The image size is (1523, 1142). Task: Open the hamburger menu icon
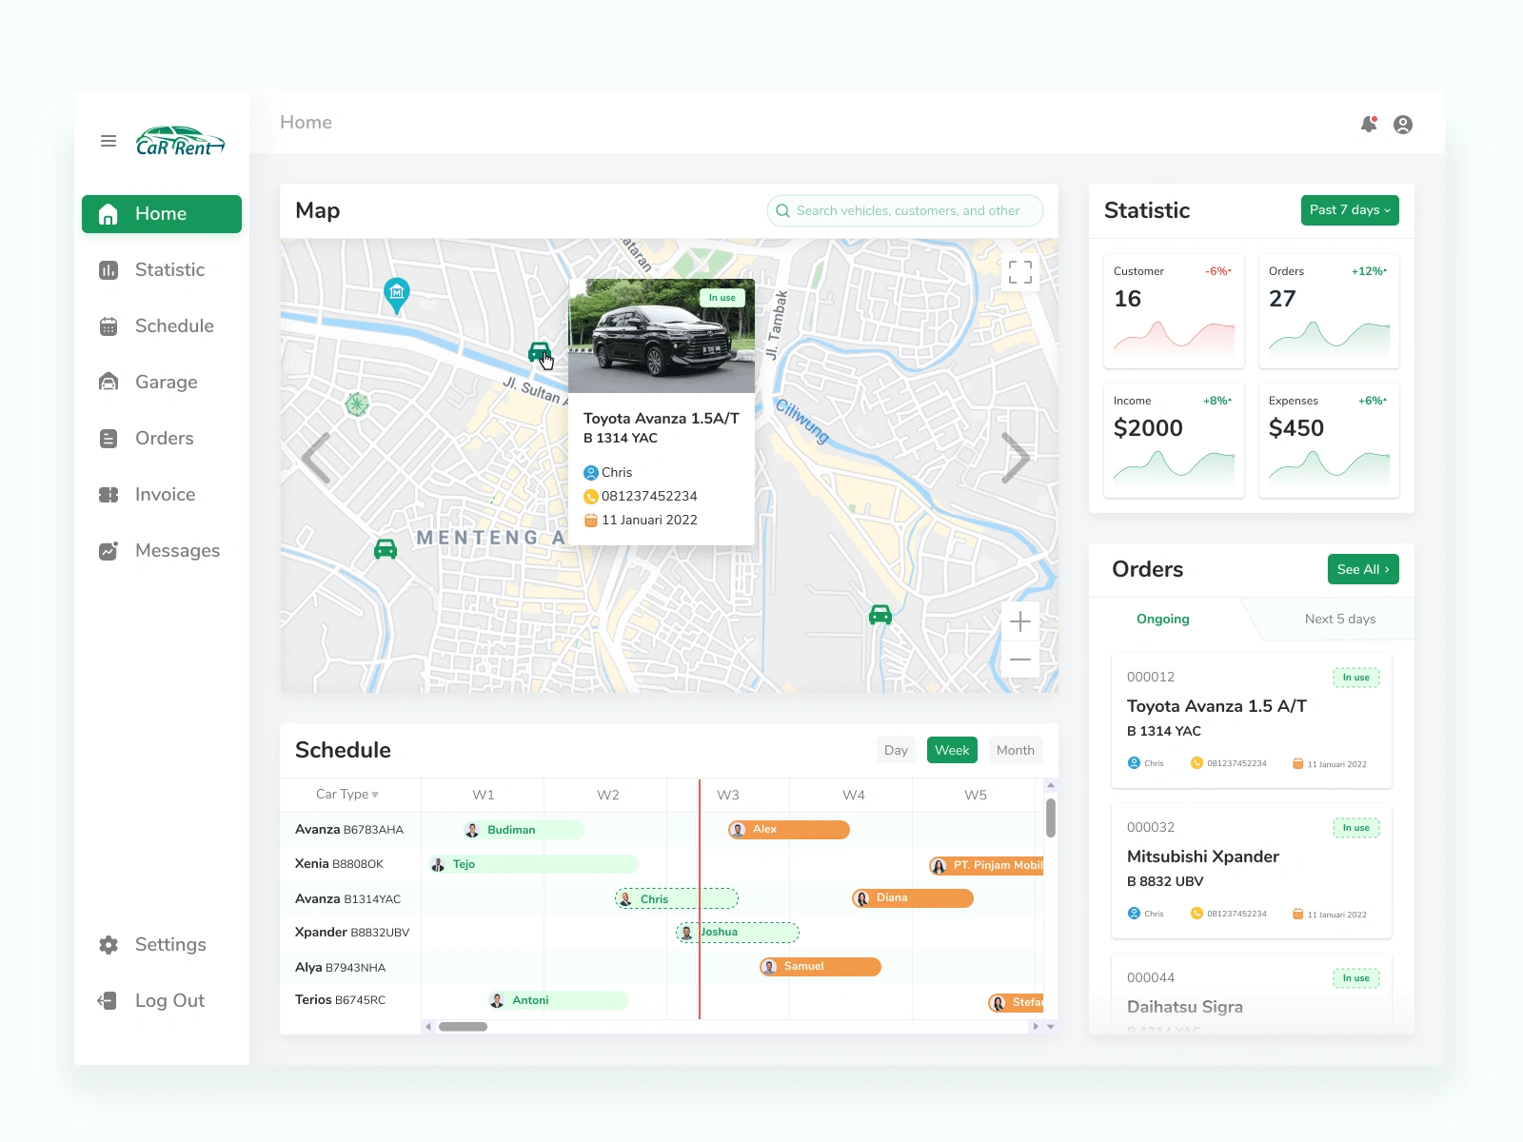point(109,141)
